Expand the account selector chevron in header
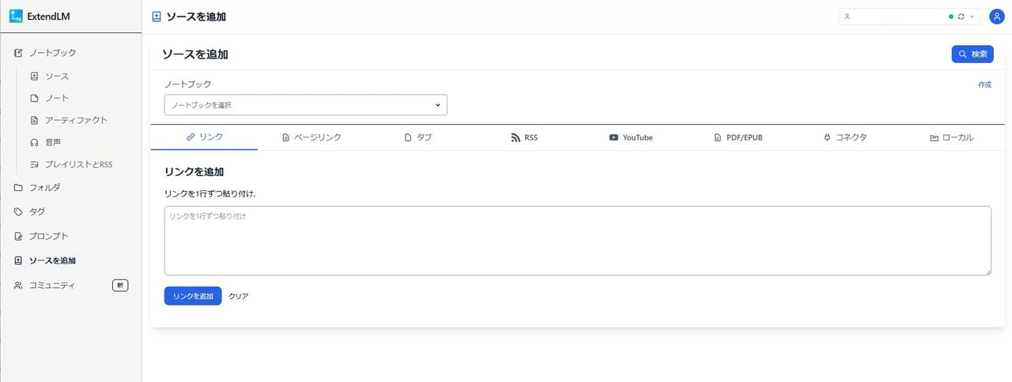This screenshot has width=1012, height=382. 972,17
